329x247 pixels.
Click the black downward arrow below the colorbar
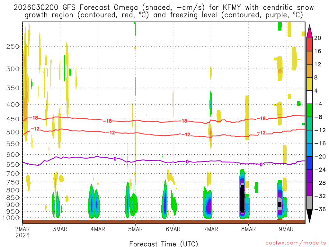click(x=310, y=215)
